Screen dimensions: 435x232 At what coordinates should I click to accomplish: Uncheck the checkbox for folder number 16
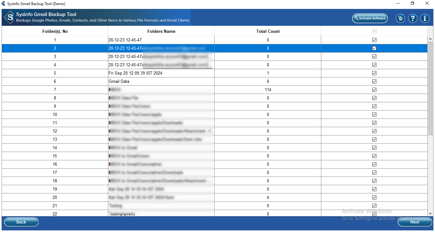tap(374, 164)
